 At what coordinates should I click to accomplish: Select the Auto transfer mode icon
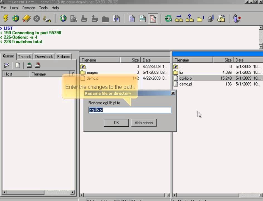tap(153, 19)
